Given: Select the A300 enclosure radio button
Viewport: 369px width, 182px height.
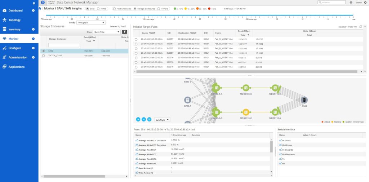Looking at the screenshot, I should [43, 51].
